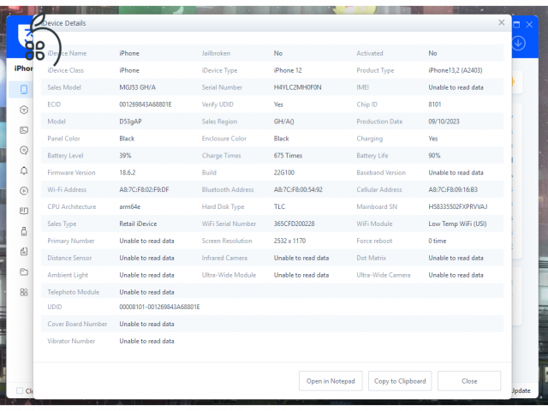The width and height of the screenshot is (548, 411).
Task: Select CPU Architecture value arm64e
Action: point(129,207)
